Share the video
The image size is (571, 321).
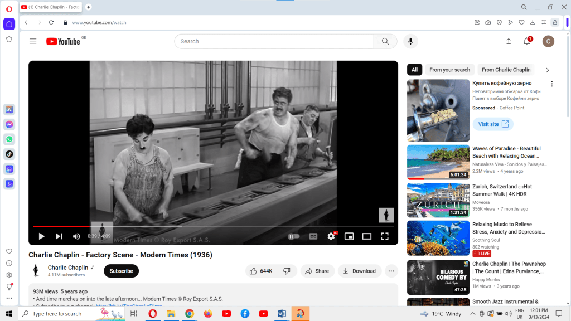[317, 271]
